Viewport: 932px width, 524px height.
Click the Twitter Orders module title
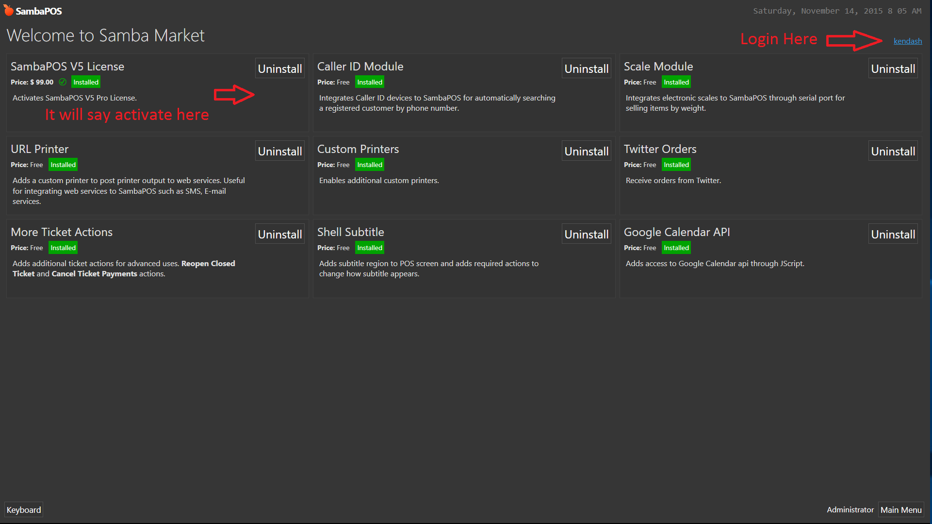click(660, 149)
